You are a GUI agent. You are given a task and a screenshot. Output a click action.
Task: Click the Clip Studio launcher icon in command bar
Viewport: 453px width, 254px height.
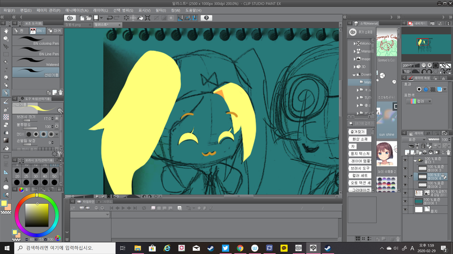(70, 18)
